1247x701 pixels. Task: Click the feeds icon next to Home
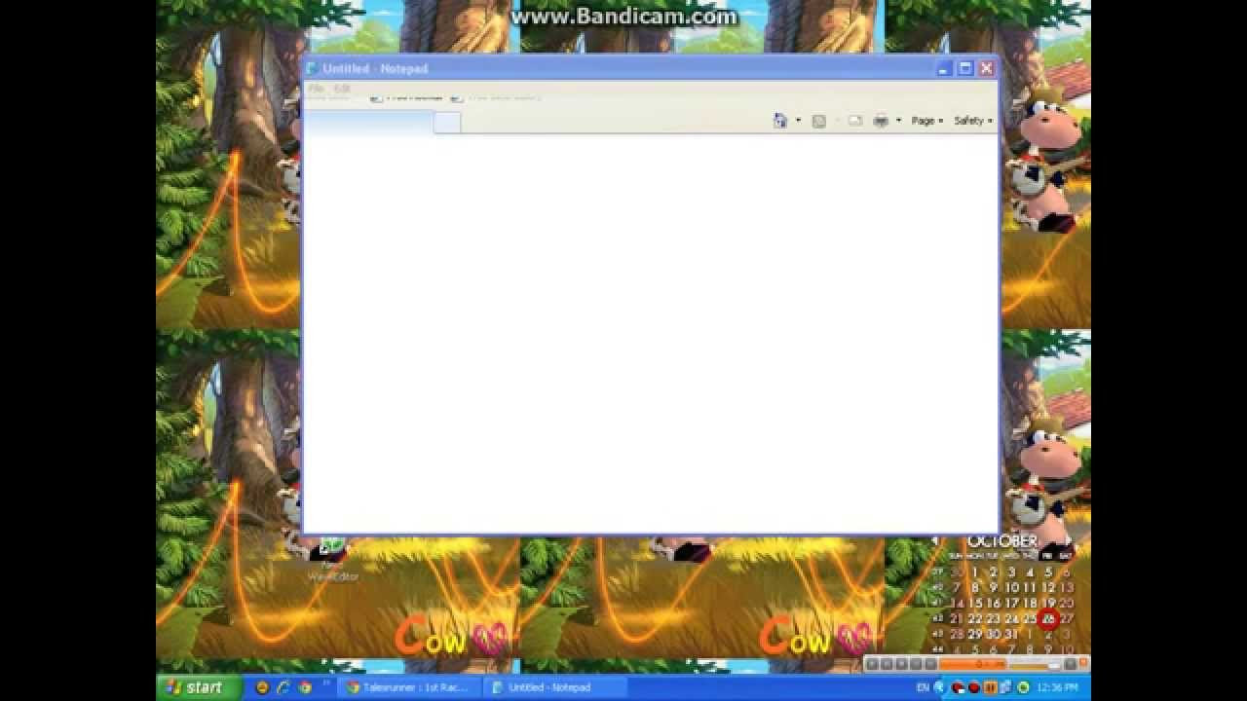[x=819, y=121]
